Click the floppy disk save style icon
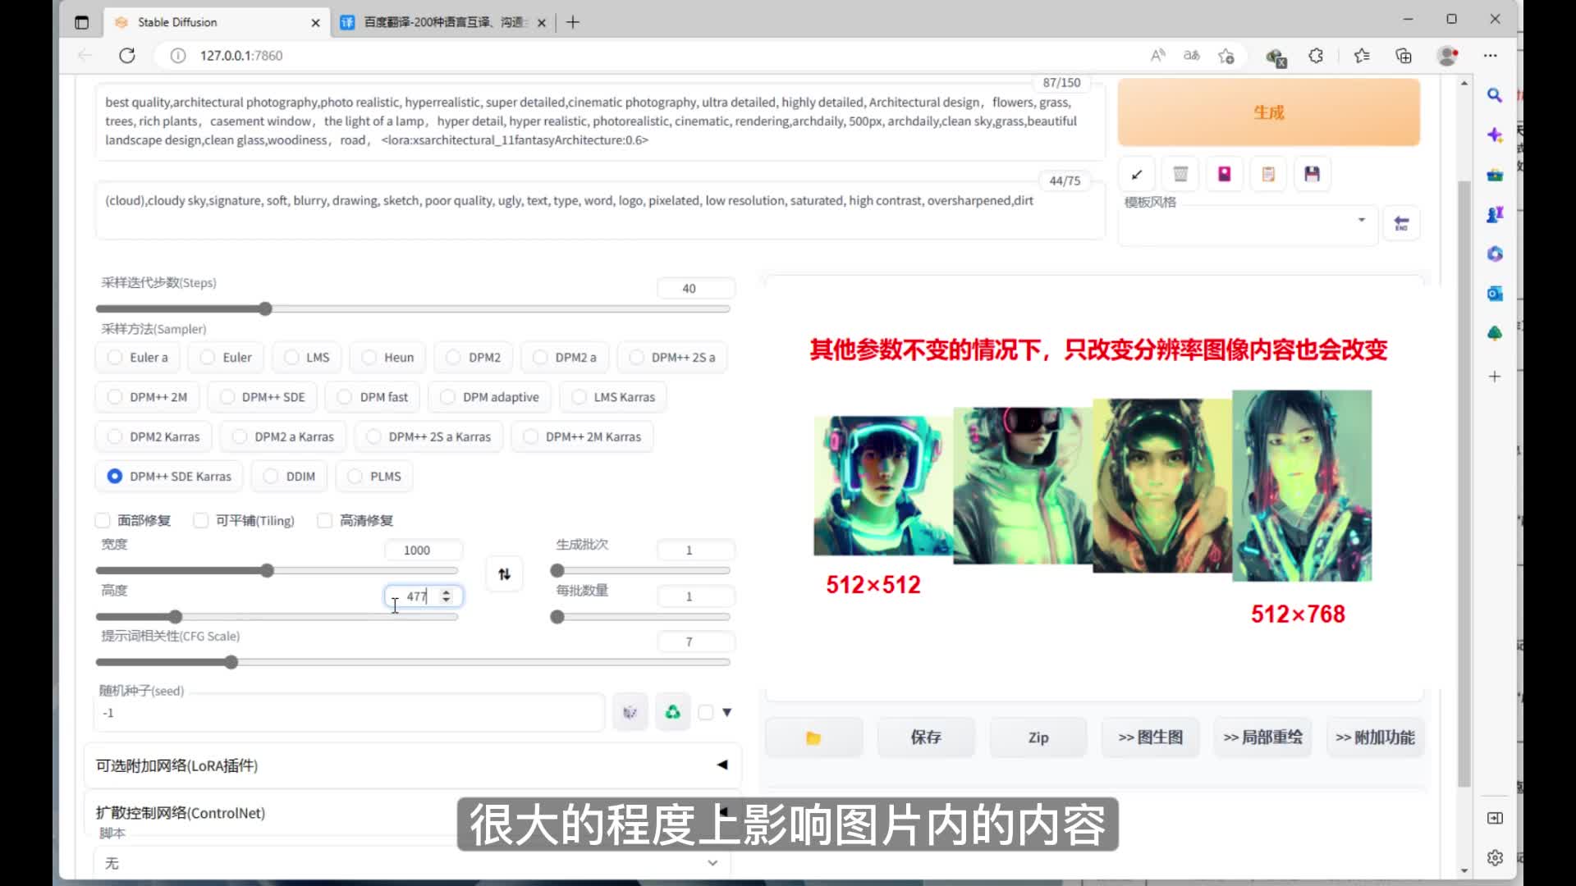Viewport: 1576px width, 886px height. pyautogui.click(x=1312, y=174)
